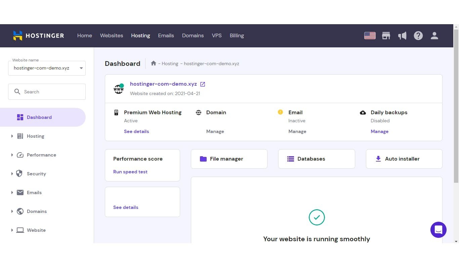This screenshot has width=459, height=258.
Task: Open the user profile icon
Action: click(434, 36)
